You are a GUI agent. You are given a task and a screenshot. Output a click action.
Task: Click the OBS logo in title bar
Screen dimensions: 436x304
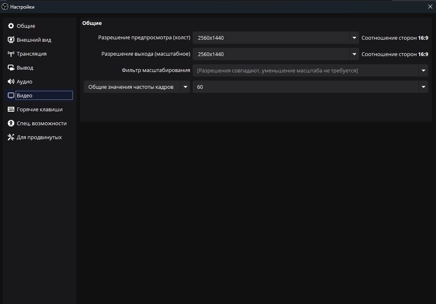5,7
